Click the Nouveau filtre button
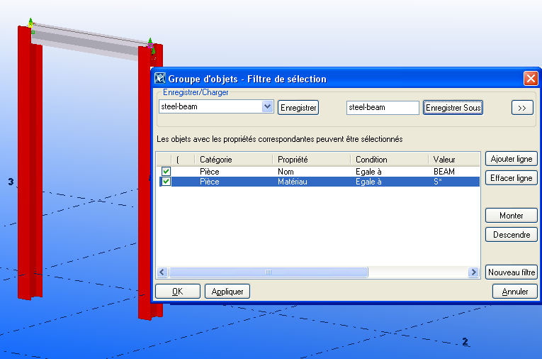Viewport: 542px width, 359px height. 512,272
